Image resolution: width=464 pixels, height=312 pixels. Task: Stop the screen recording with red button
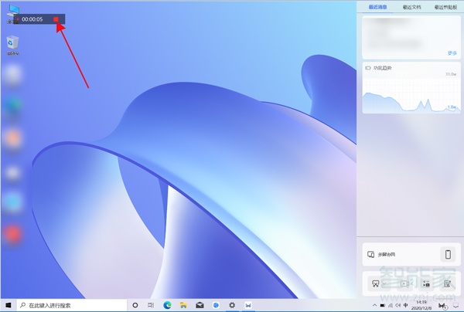click(56, 19)
